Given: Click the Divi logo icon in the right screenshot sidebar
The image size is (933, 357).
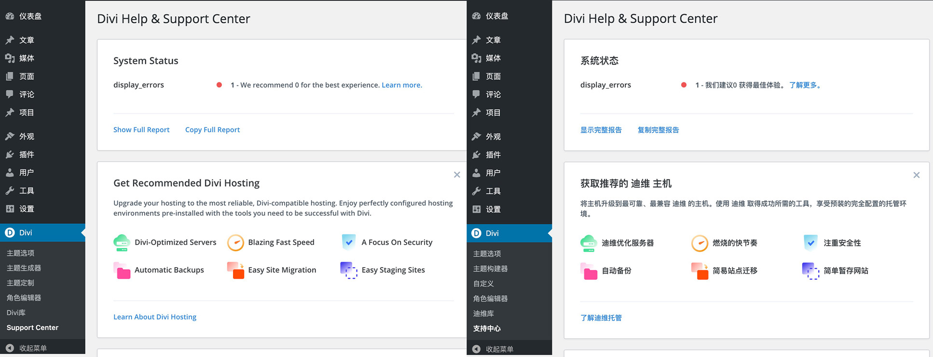Looking at the screenshot, I should coord(476,233).
